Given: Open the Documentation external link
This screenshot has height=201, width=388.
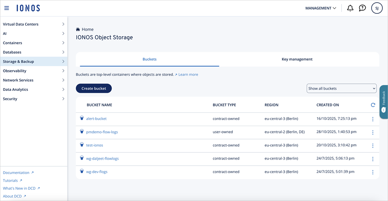Looking at the screenshot, I should coord(18,173).
